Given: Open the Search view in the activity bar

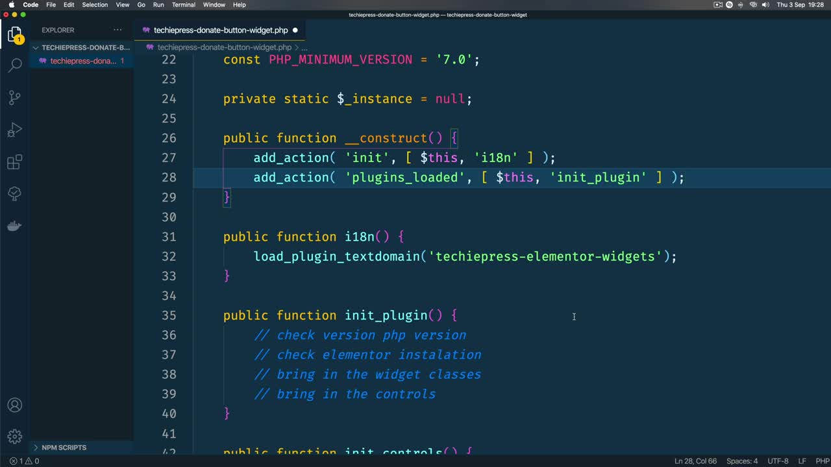Looking at the screenshot, I should click(14, 65).
